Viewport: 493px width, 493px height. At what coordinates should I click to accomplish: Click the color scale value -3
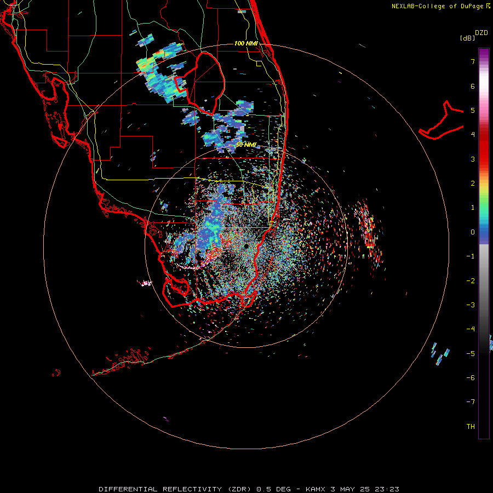tap(471, 305)
